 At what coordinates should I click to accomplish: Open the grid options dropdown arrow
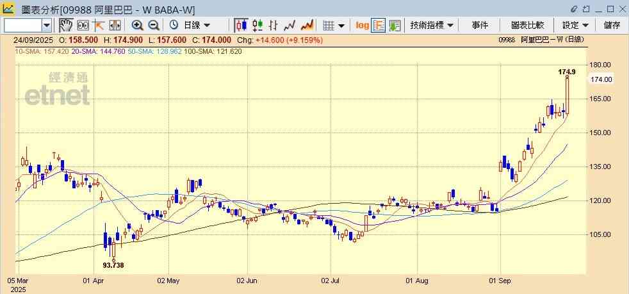coord(341,26)
